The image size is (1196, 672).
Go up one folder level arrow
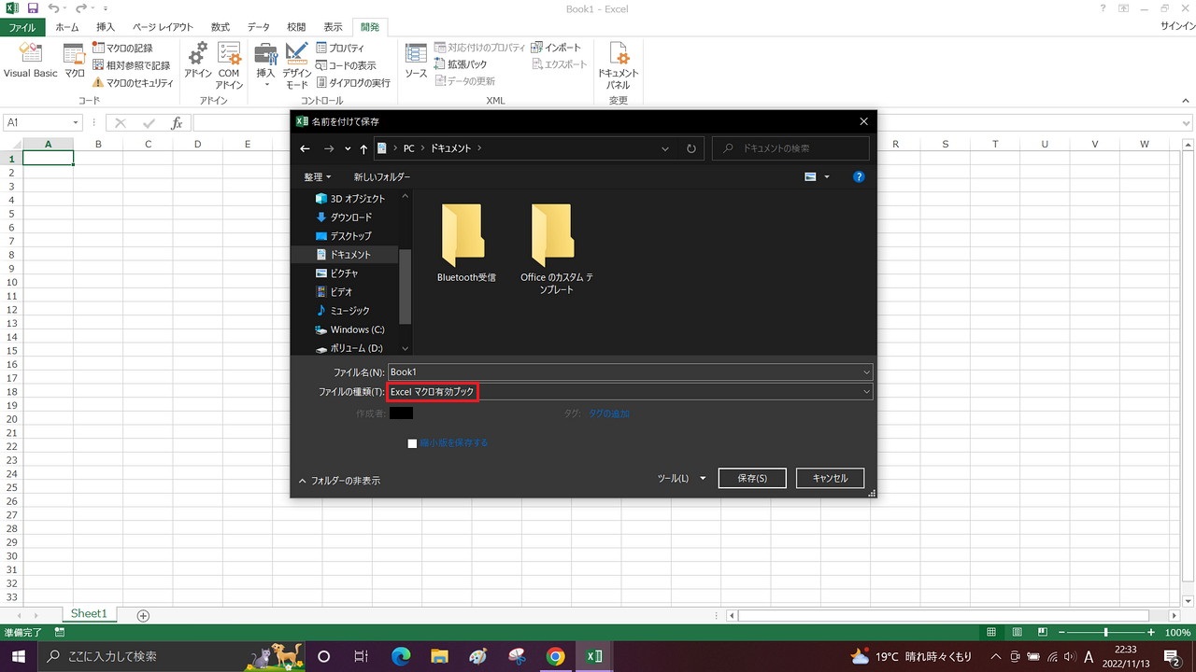point(363,148)
